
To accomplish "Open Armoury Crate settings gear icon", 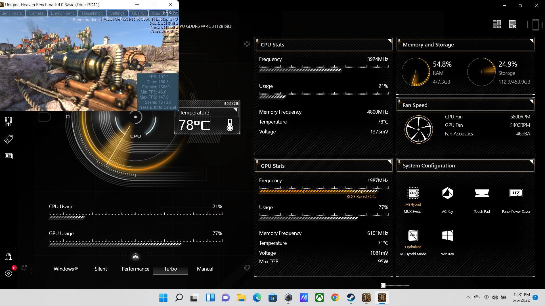I will coord(9,273).
